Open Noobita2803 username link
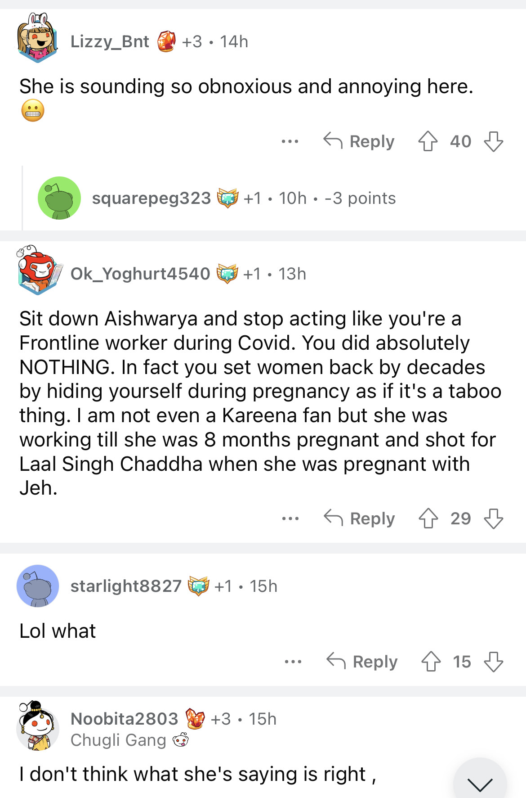Image resolution: width=526 pixels, height=798 pixels. 124,719
